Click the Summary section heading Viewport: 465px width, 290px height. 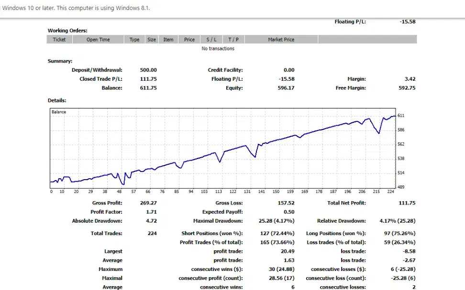point(60,61)
